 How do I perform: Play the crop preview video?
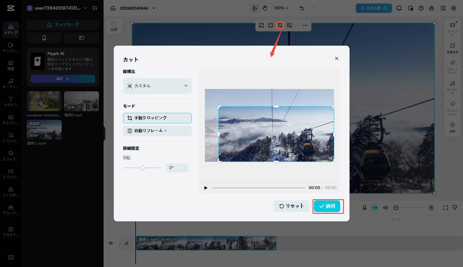(206, 188)
